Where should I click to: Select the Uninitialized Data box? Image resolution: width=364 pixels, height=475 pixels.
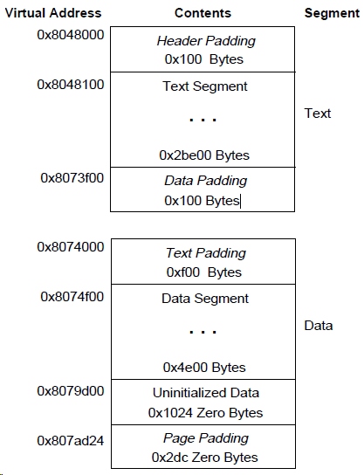(x=203, y=402)
